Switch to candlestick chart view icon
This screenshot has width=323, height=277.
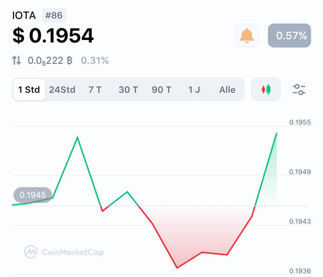(x=266, y=90)
